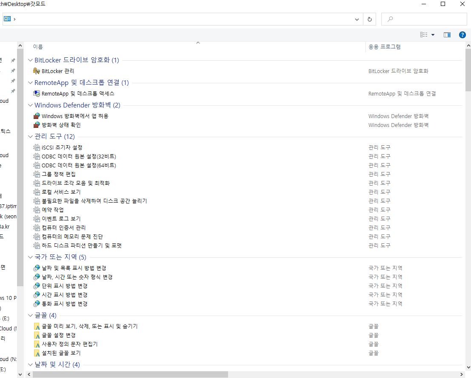Click the RemoteApp 및 데스크톱 액세스 icon
The height and width of the screenshot is (378, 471).
[37, 93]
